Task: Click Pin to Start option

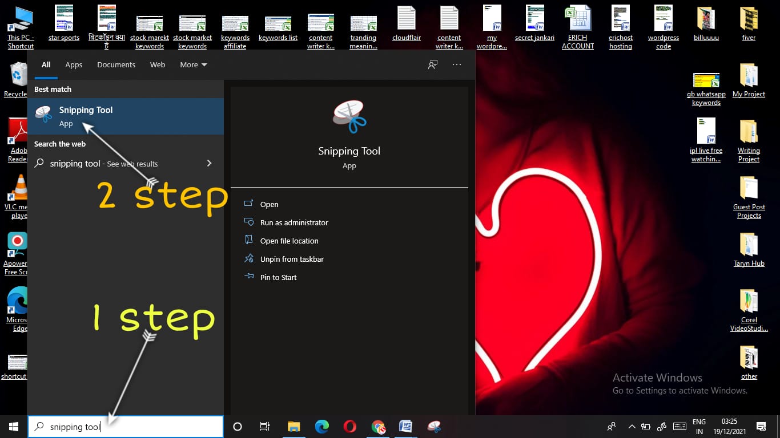Action: pos(278,277)
